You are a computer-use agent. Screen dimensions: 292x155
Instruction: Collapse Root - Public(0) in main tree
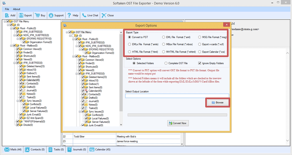point(11,28)
